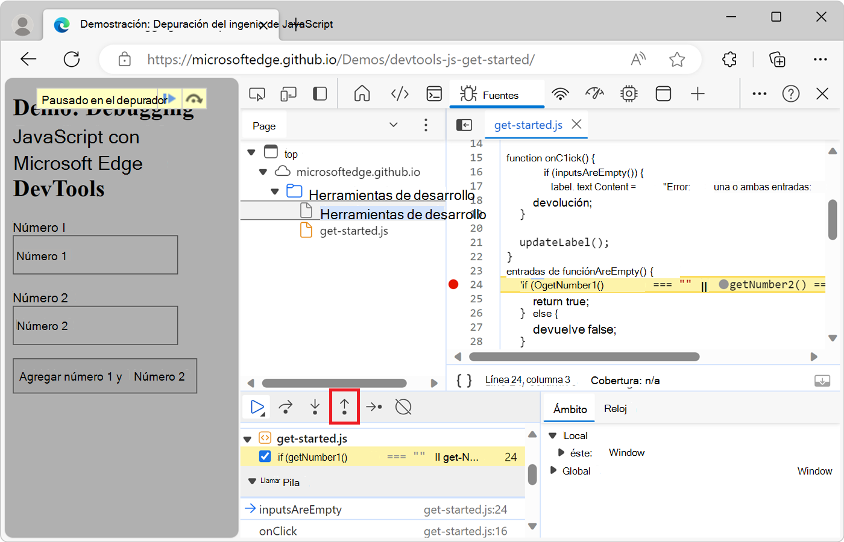The width and height of the screenshot is (844, 542).
Task: Uncheck the breakpoint at line 24
Action: (265, 456)
